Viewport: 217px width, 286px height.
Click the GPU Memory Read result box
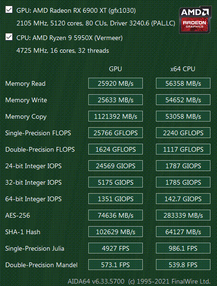tap(116, 83)
